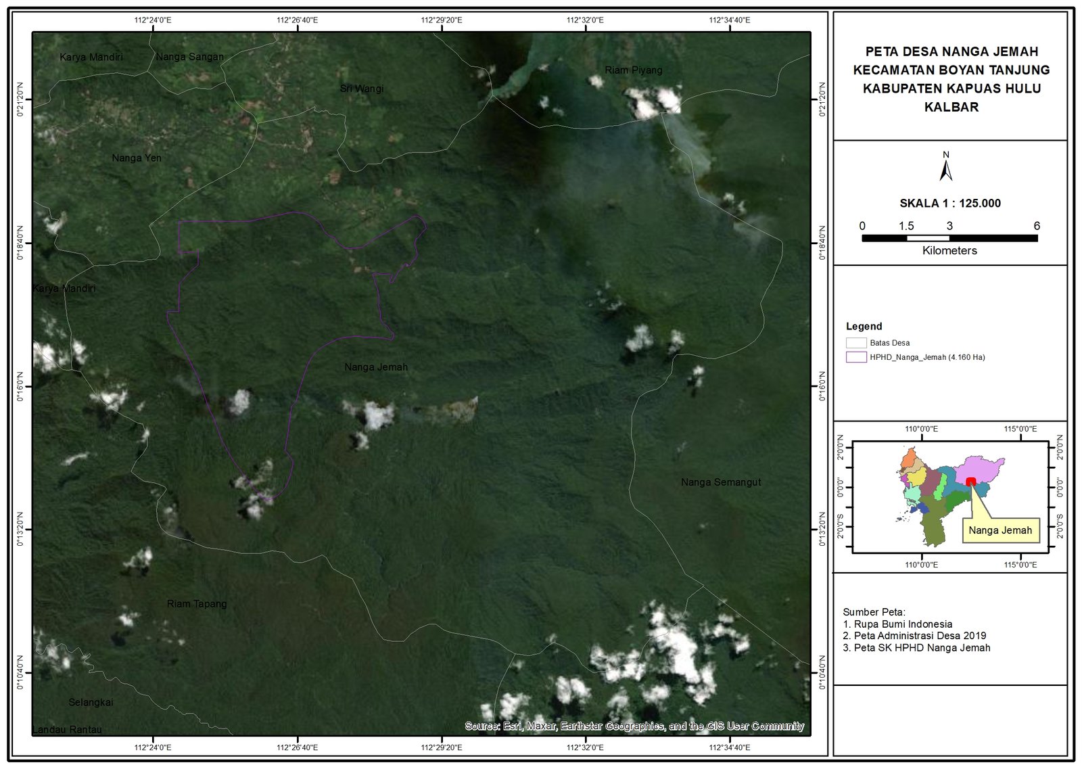
Task: Click the Nanga Sangan village label
Action: [190, 57]
